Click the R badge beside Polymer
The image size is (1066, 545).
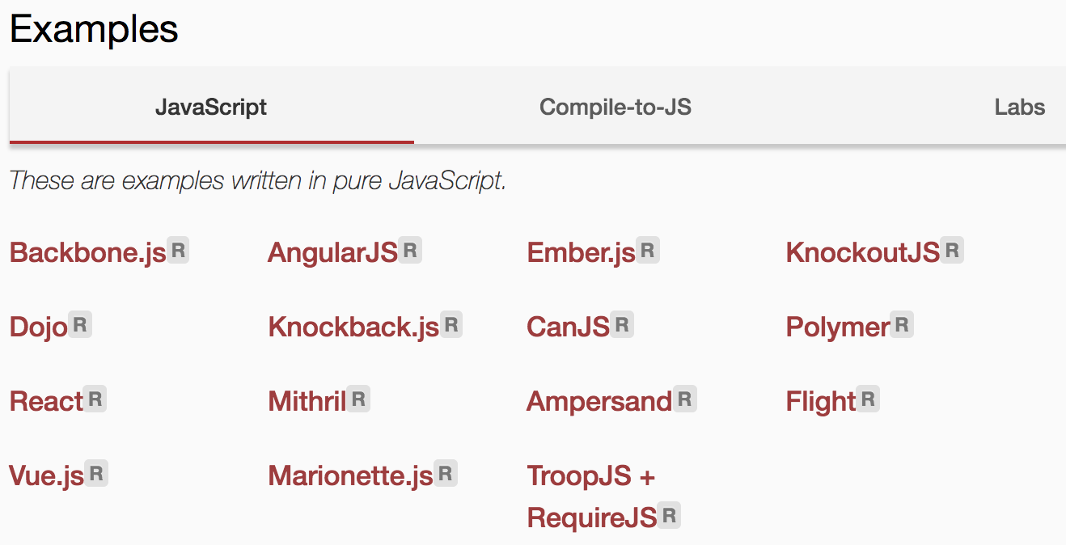[902, 325]
